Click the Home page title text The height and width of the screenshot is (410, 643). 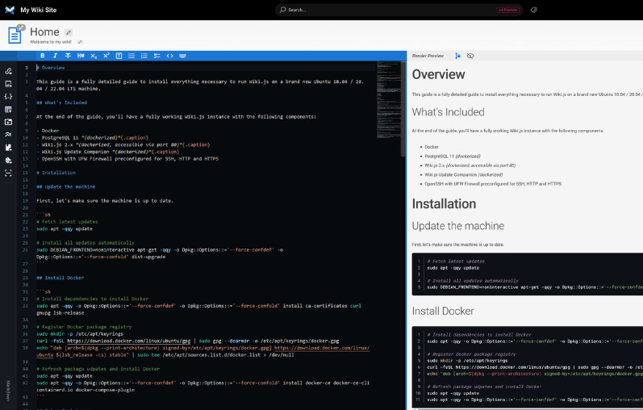click(x=44, y=32)
